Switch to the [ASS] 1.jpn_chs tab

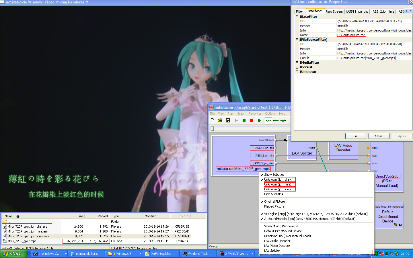click(357, 11)
